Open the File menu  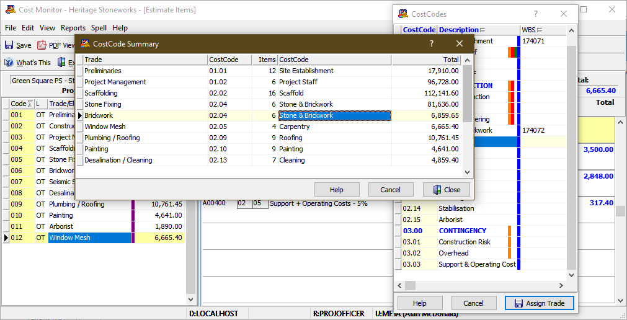(x=11, y=28)
